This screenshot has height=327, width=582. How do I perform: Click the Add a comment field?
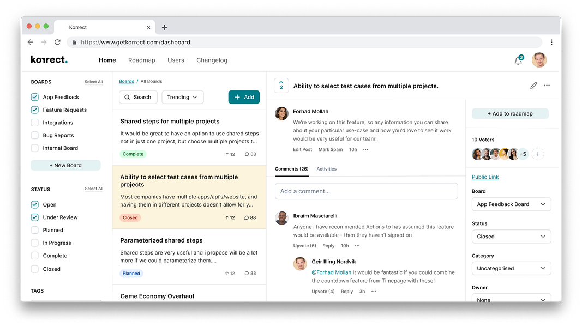(367, 191)
